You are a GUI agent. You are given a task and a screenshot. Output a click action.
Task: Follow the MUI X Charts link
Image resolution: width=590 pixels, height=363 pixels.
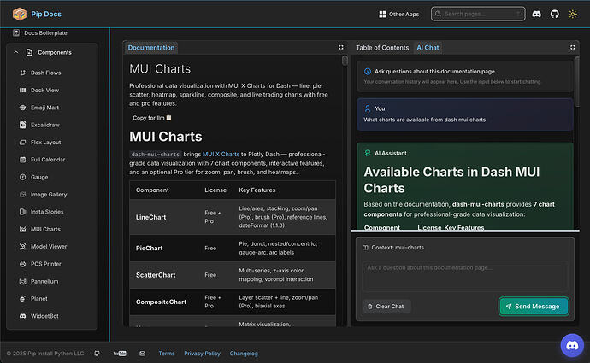coord(221,154)
